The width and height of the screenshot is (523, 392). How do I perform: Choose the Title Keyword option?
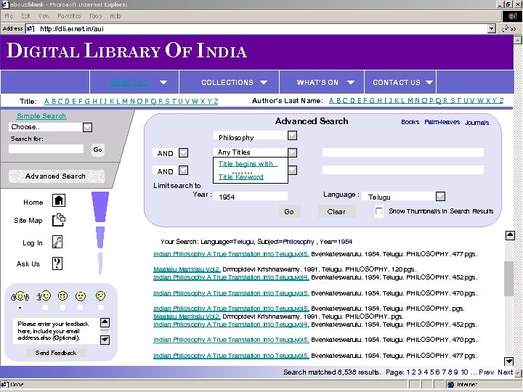point(241,177)
